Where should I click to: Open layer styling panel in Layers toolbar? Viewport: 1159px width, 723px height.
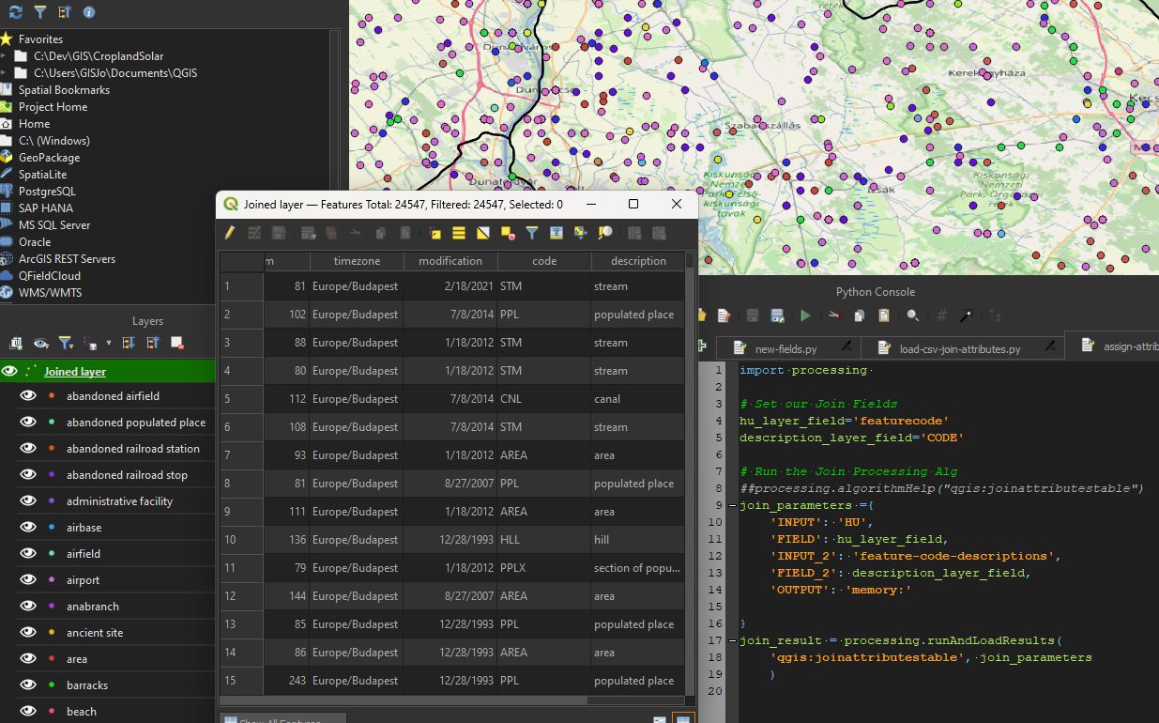tap(16, 344)
